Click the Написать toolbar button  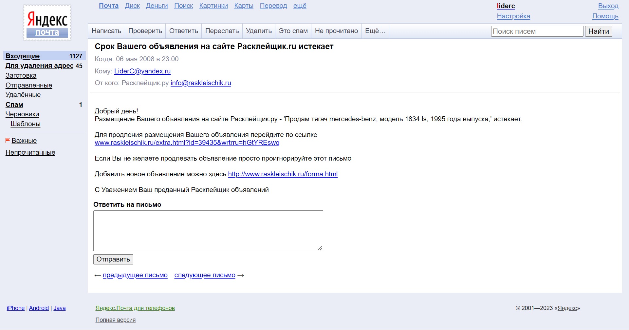[106, 31]
